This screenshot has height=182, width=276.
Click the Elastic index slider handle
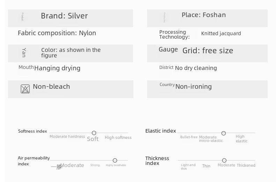(x=224, y=133)
